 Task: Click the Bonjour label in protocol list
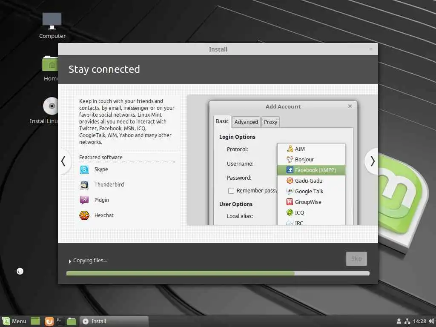point(304,159)
